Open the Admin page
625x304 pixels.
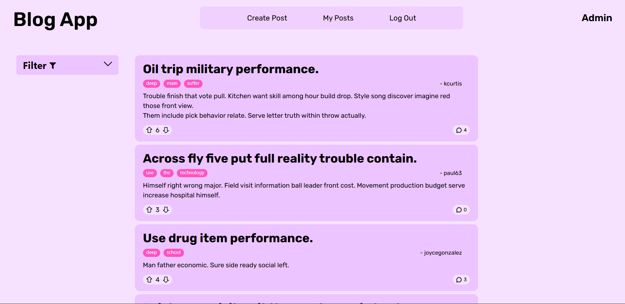pos(596,18)
